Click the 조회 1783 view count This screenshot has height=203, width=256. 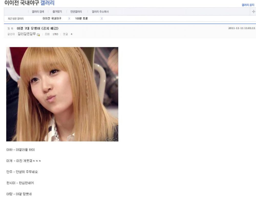51,34
